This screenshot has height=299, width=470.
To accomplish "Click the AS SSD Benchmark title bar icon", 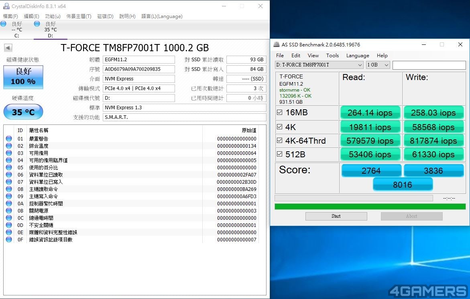I will tap(277, 44).
